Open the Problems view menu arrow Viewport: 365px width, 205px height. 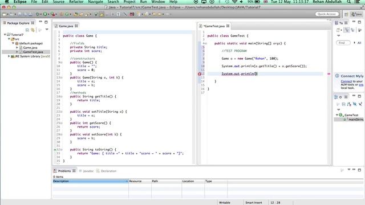tap(348, 170)
